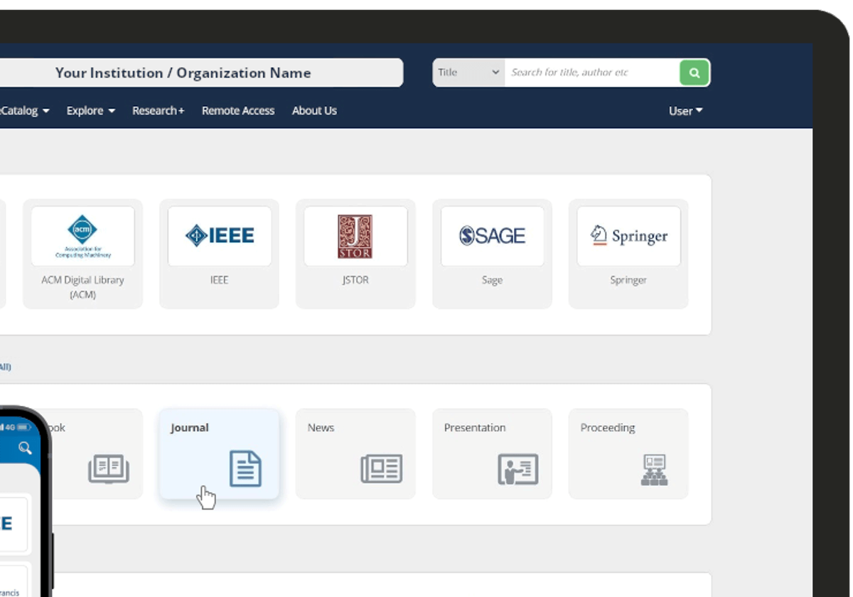Viewport: 853px width, 597px height.
Task: Click the search for title, author field
Action: tap(591, 72)
